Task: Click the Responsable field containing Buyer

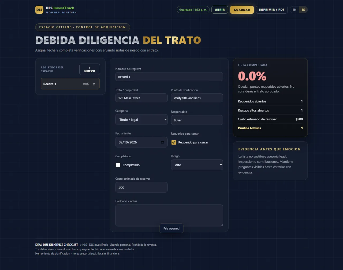Action: tap(197, 120)
